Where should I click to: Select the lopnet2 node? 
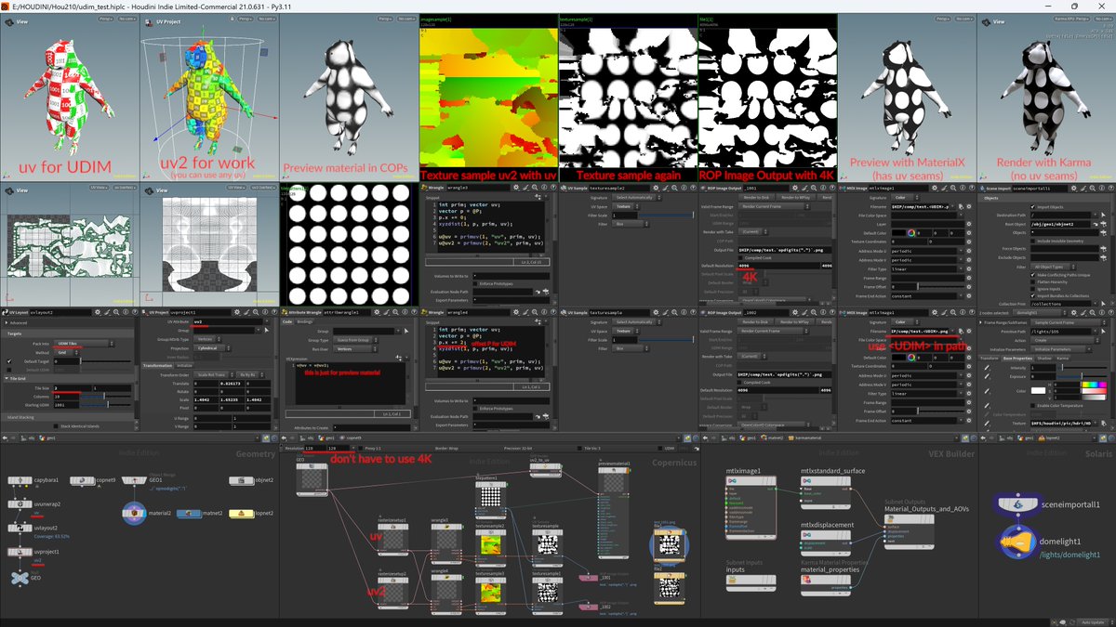tap(241, 513)
